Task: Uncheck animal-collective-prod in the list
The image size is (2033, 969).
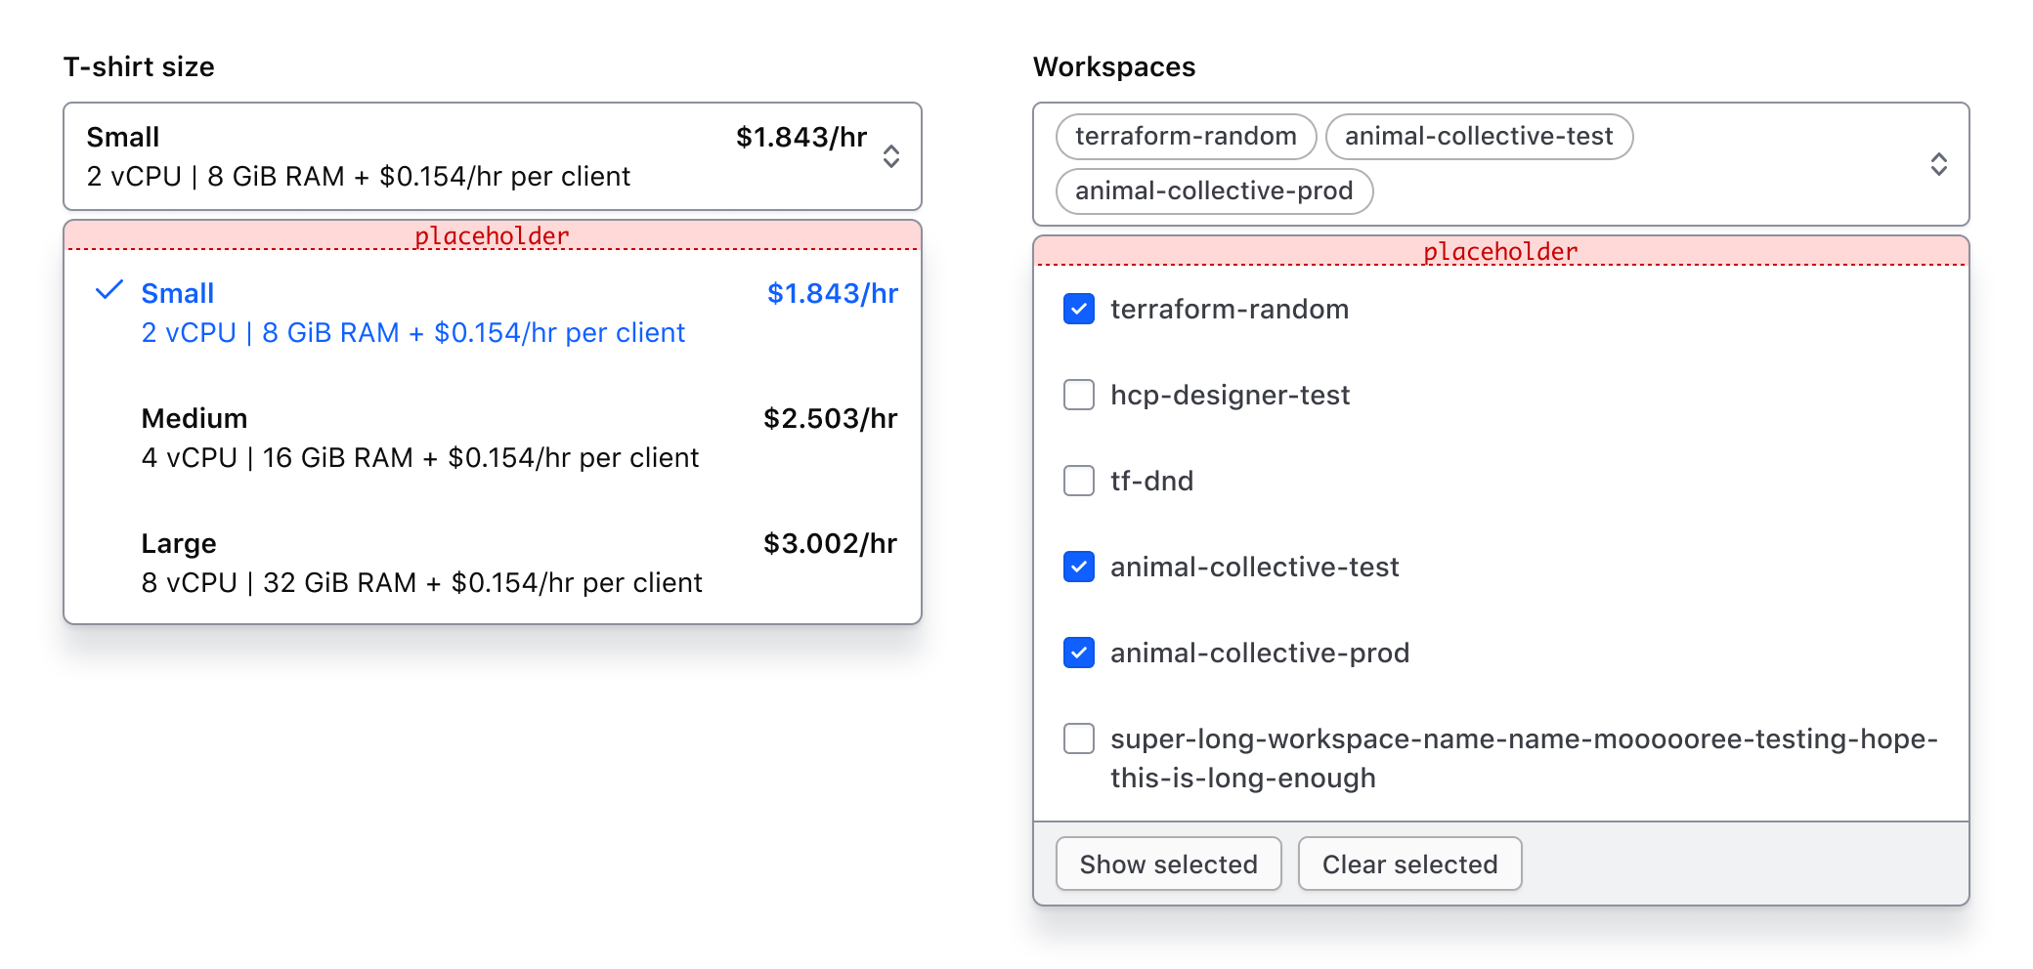Action: click(1078, 653)
